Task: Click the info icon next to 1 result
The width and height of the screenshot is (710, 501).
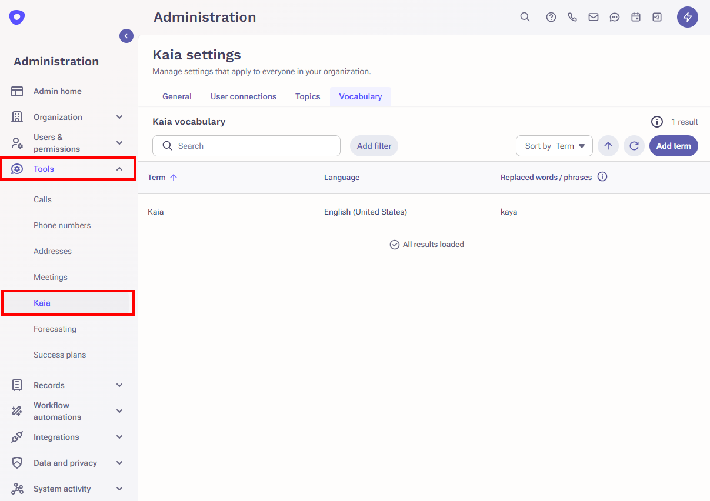Action: click(657, 122)
